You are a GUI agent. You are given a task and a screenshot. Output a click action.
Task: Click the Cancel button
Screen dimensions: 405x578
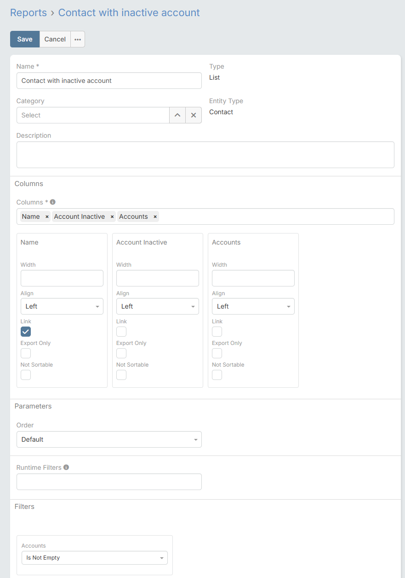click(x=55, y=40)
